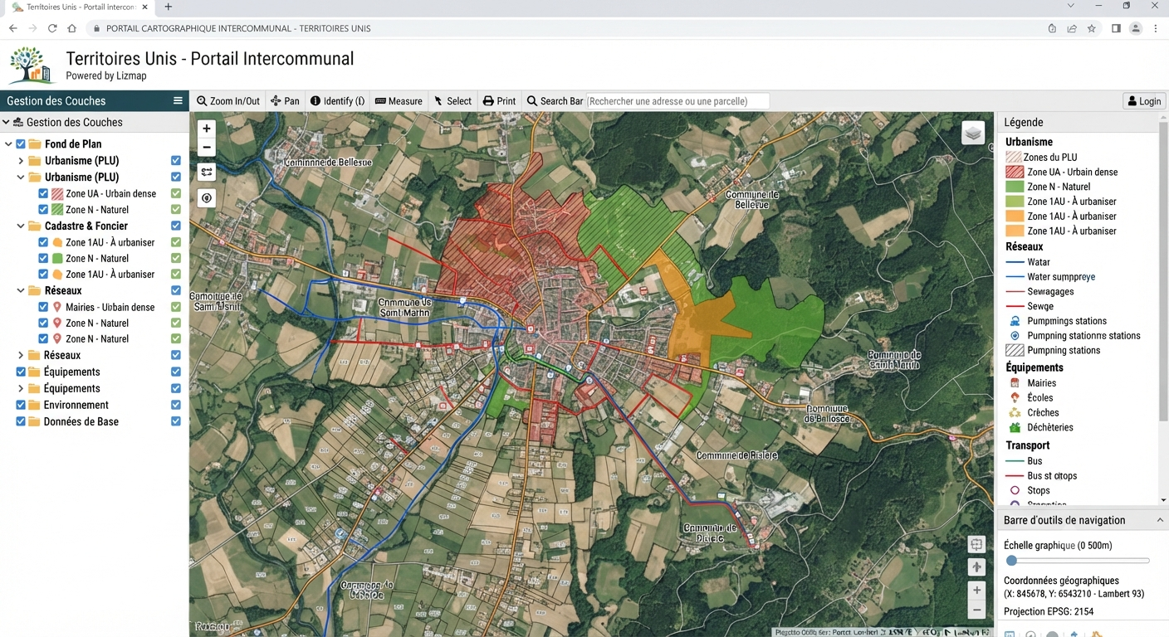Screen dimensions: 1169x637
Task: Toggle the blue checkbox on Cadastre & Foncier row
Action: pos(176,226)
